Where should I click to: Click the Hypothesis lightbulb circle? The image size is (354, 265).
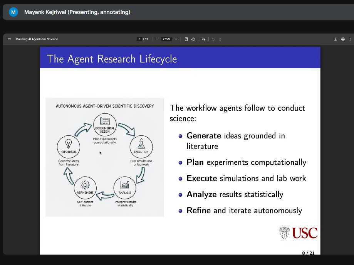click(x=69, y=147)
